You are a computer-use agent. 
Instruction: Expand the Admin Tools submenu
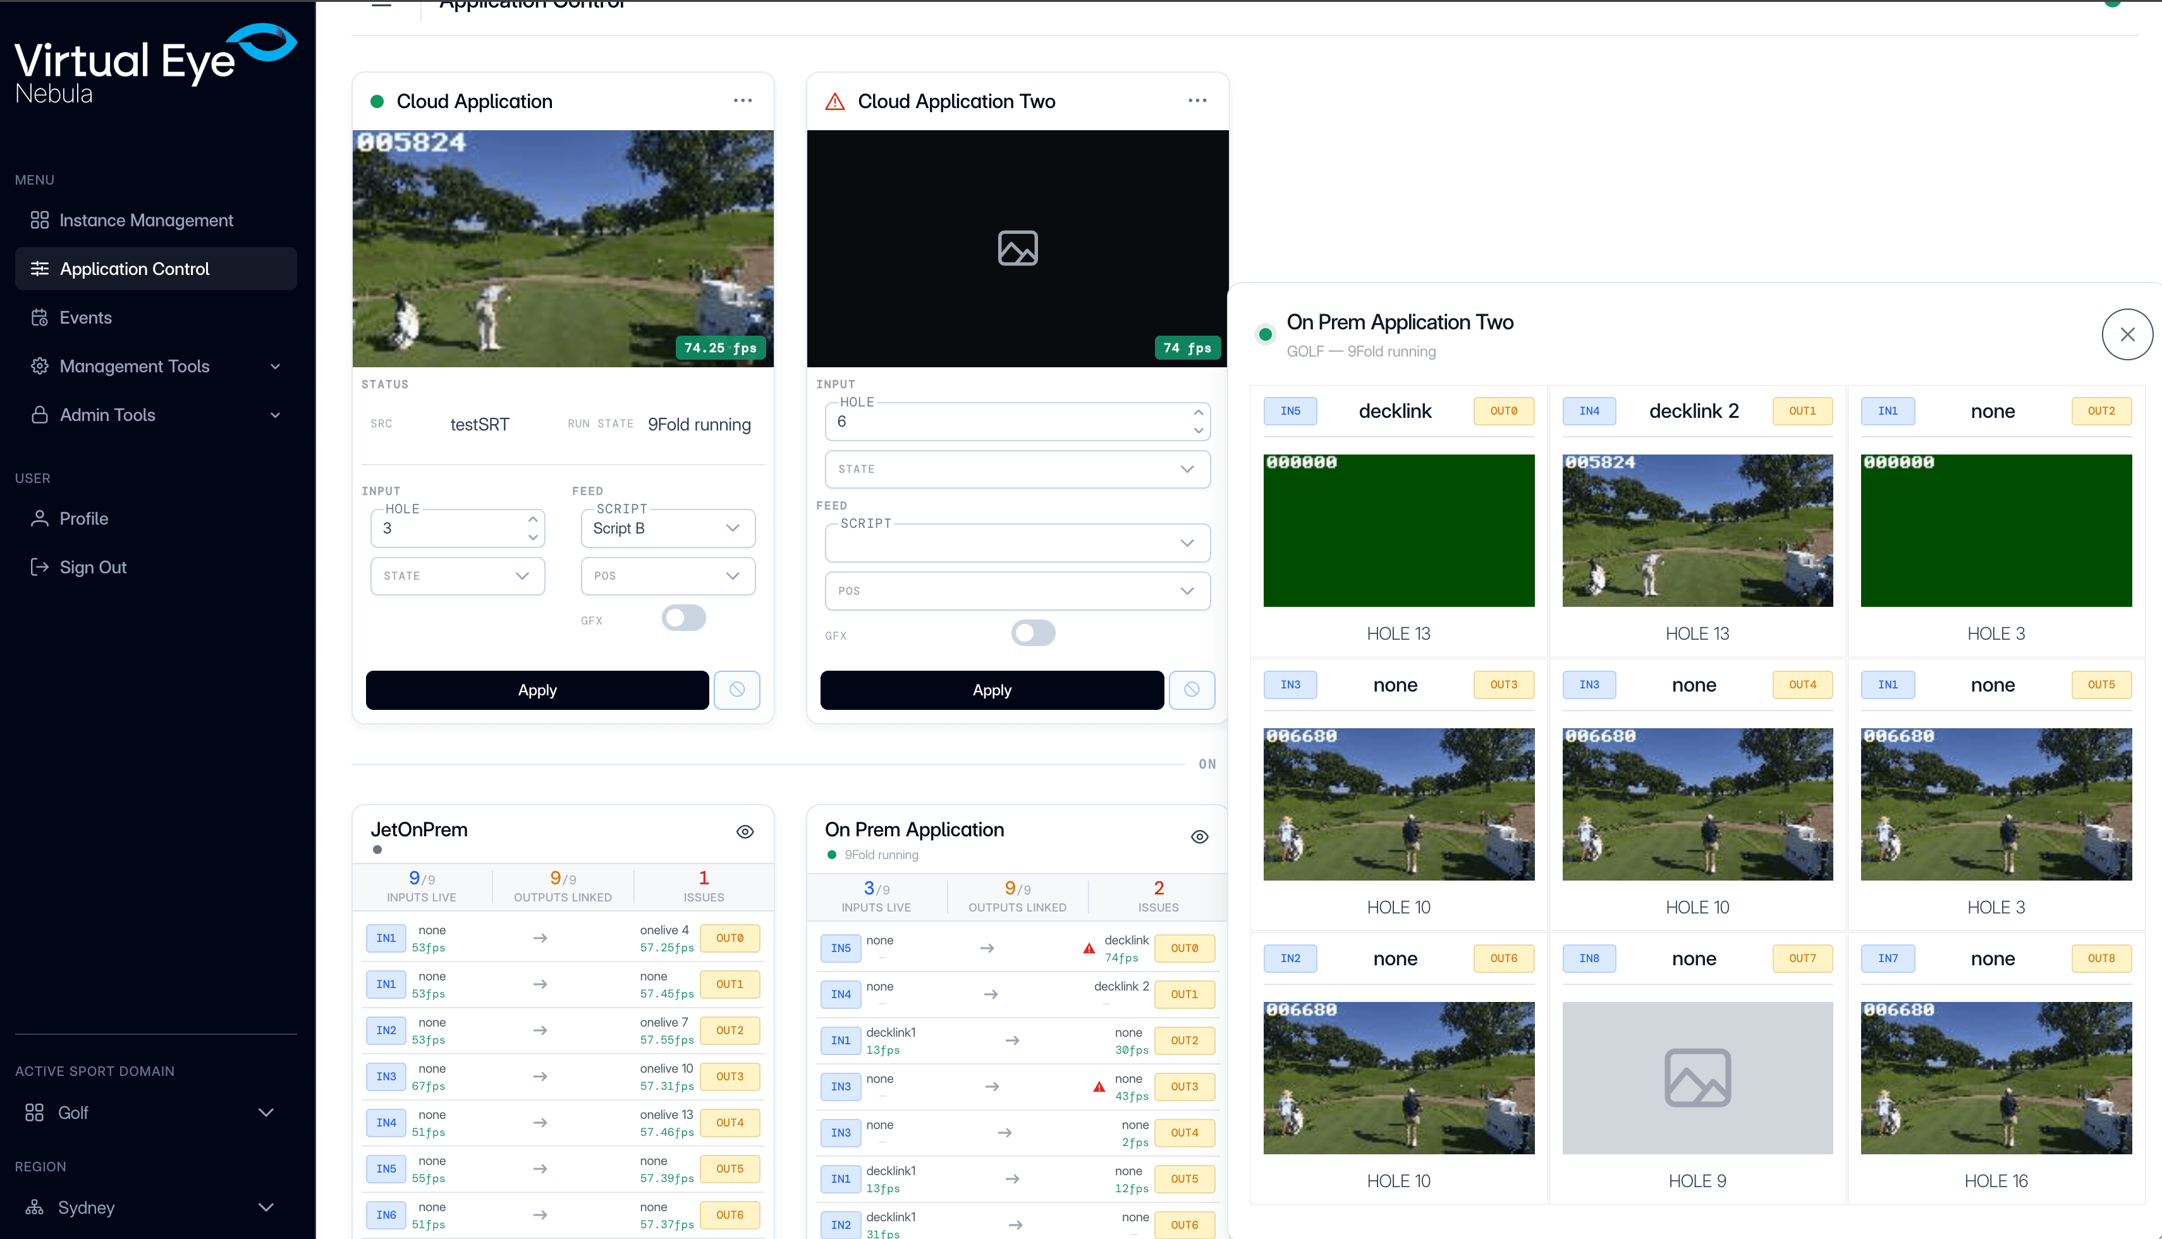156,415
